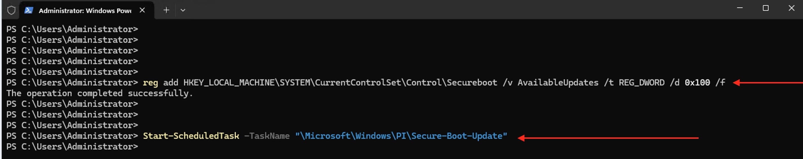The height and width of the screenshot is (159, 803).
Task: Click the -TaskName parameter text
Action: (x=267, y=136)
